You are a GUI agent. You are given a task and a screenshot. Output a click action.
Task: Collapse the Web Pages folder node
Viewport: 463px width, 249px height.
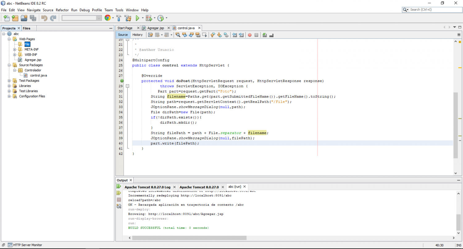[x=9, y=39]
